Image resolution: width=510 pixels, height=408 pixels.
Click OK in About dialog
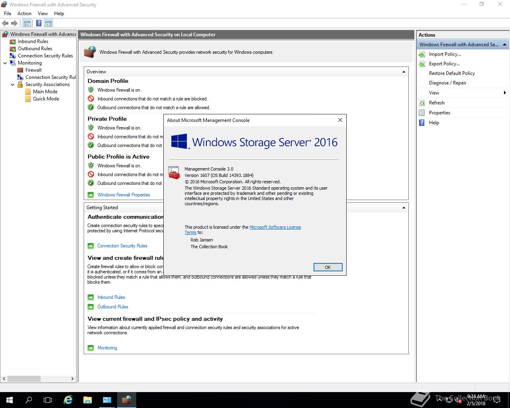tap(328, 267)
